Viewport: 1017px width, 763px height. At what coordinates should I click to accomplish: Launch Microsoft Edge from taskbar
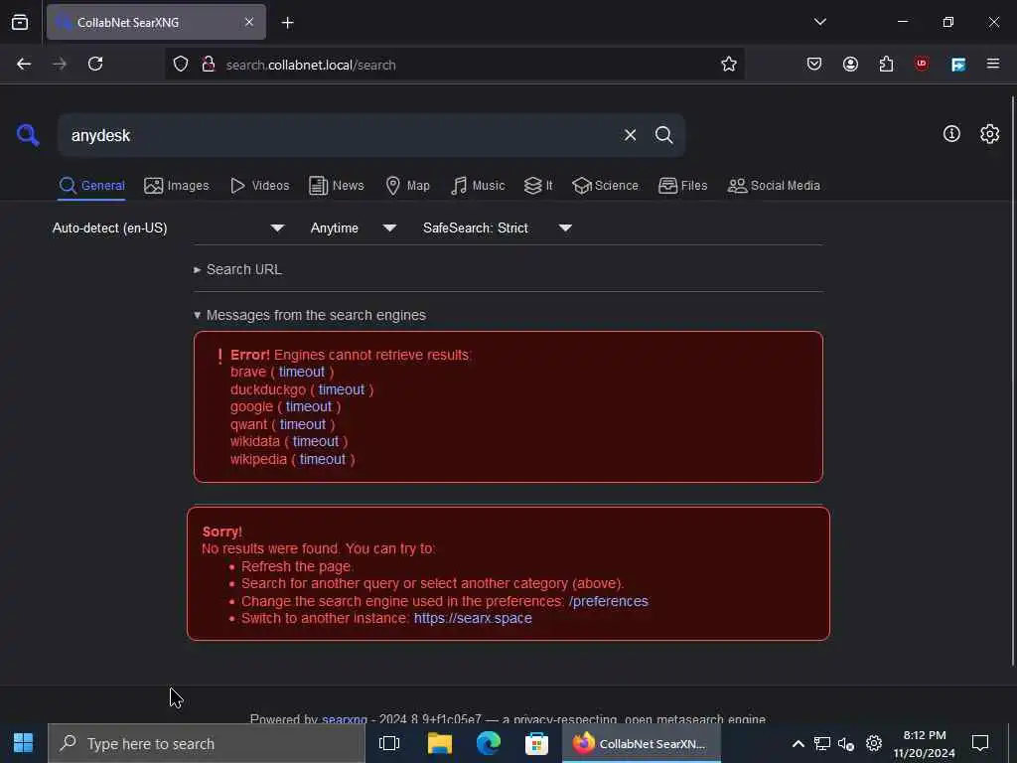pyautogui.click(x=489, y=743)
